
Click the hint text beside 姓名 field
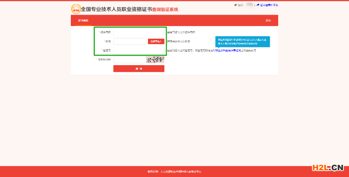[x=179, y=41]
